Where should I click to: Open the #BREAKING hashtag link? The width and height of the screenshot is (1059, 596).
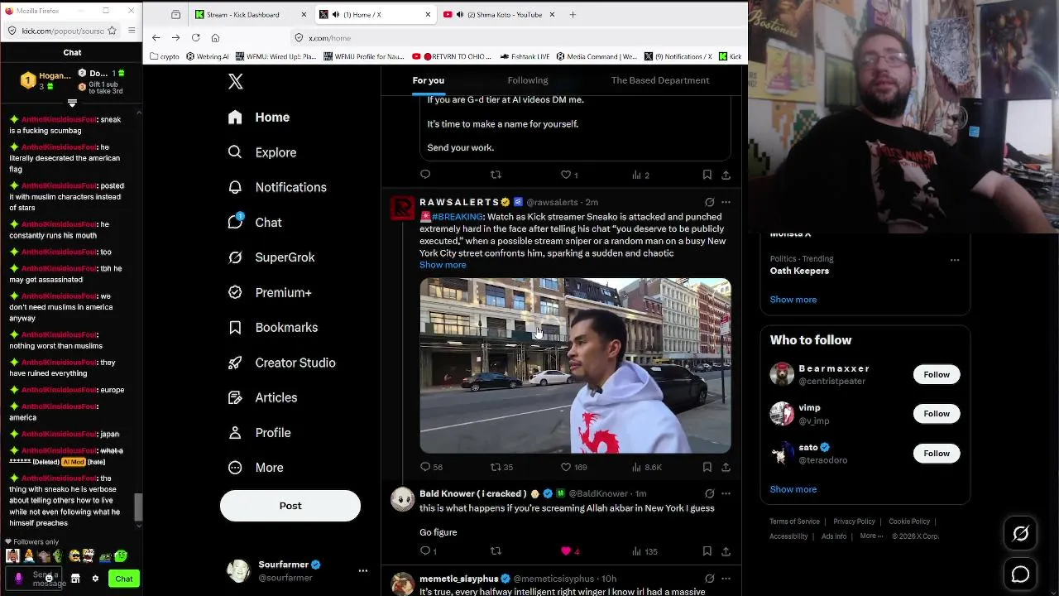(457, 217)
